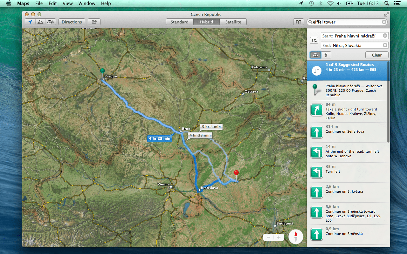Click the green start pin in the directions list

[315, 90]
